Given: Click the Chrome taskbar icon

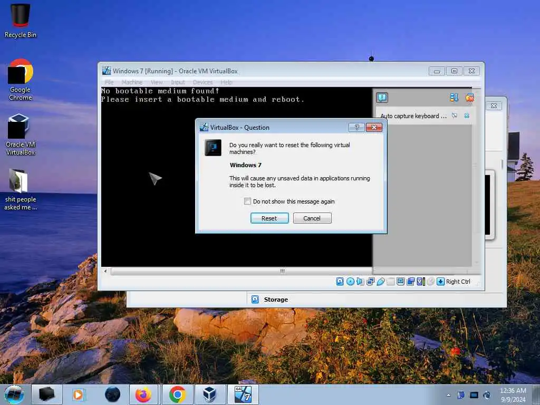Looking at the screenshot, I should point(177,394).
